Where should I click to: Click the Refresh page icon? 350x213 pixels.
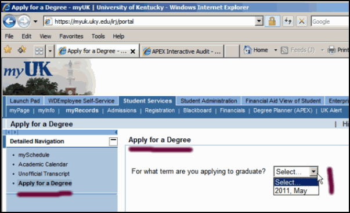pyautogui.click(x=288, y=21)
